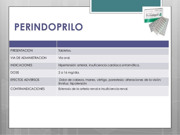Select the 'Estenosis de la arteria renal' cell
This screenshot has width=180, height=135.
tap(113, 91)
